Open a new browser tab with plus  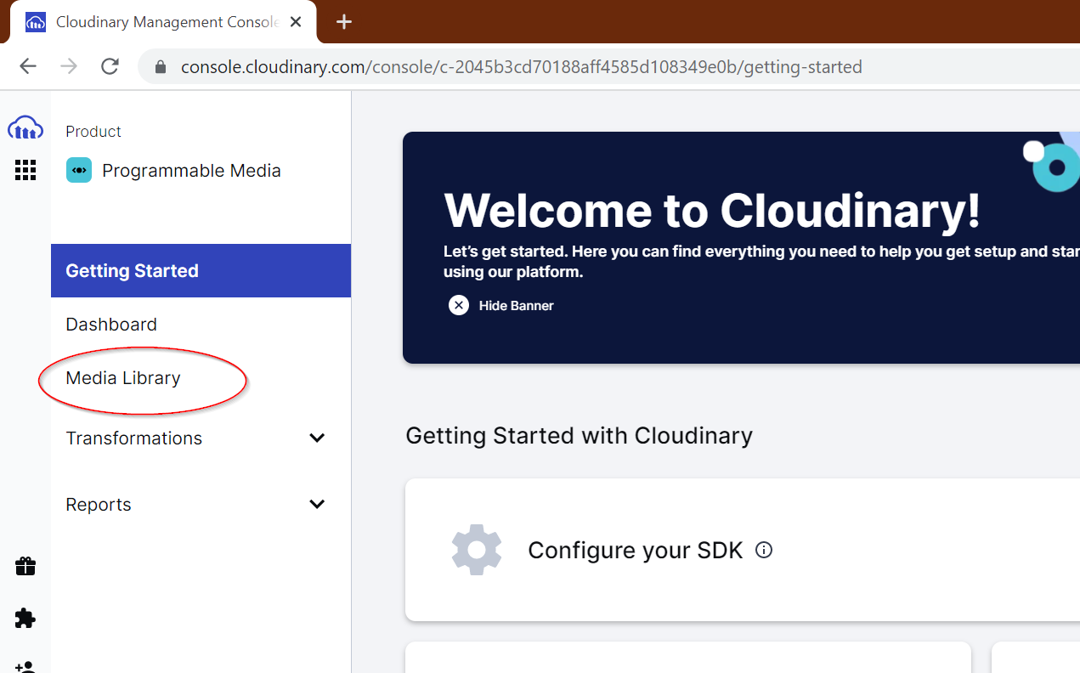pos(344,22)
